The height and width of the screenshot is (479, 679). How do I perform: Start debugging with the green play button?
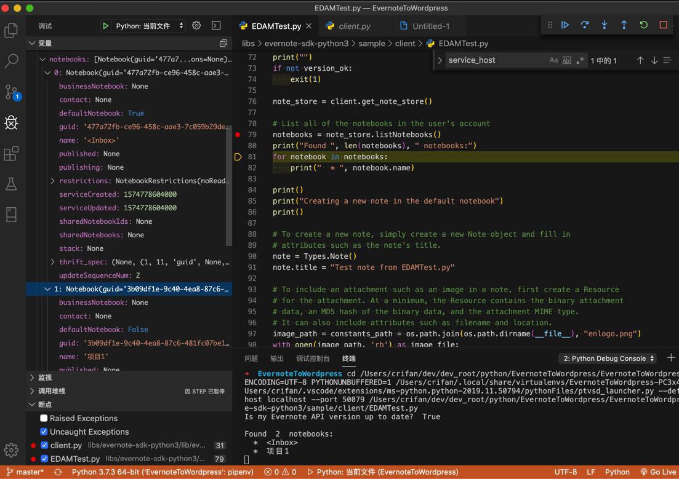(x=105, y=26)
